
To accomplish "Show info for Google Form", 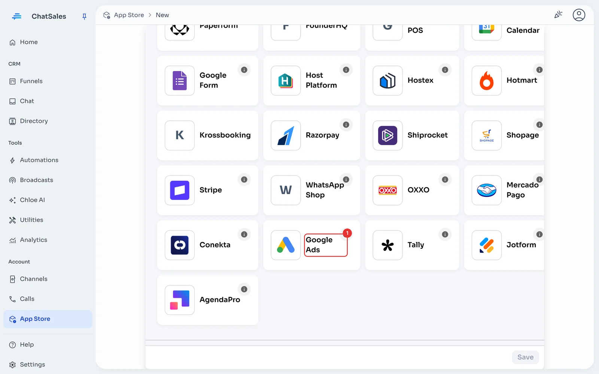I will click(244, 70).
